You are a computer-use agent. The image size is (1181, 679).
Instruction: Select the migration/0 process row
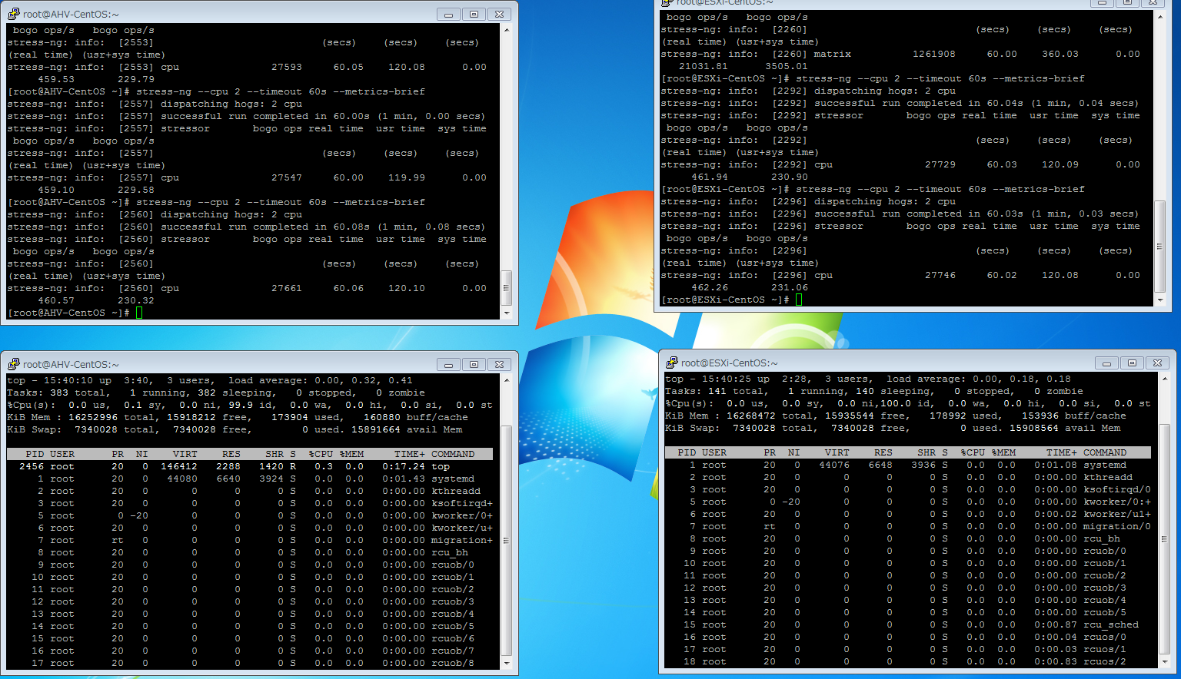(908, 526)
